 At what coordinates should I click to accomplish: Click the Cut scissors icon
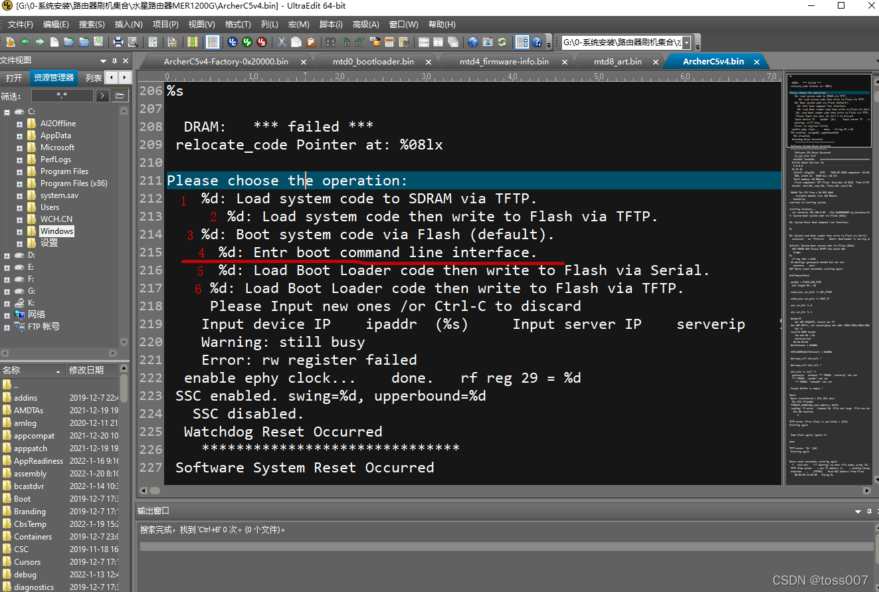click(x=282, y=42)
